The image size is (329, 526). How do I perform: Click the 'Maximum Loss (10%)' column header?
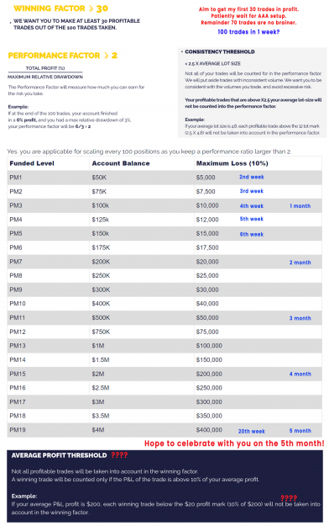click(x=232, y=163)
